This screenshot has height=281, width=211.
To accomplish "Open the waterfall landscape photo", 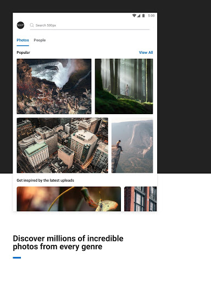I will click(x=54, y=86).
